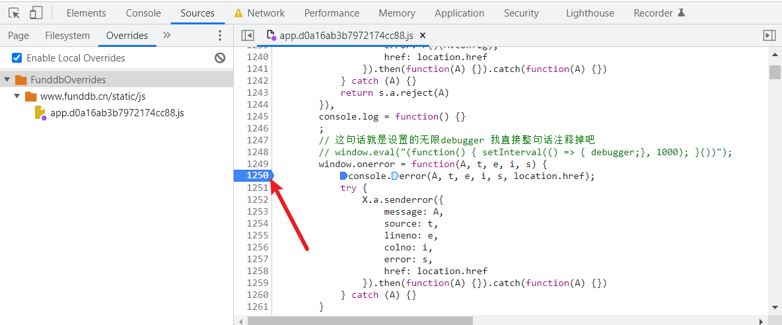Select the FunddbOverrides folder row
This screenshot has width=782, height=325.
tap(117, 80)
